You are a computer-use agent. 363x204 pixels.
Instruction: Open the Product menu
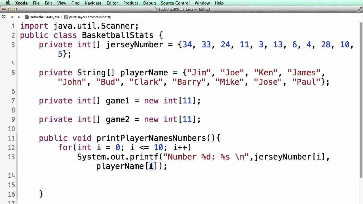point(131,3)
